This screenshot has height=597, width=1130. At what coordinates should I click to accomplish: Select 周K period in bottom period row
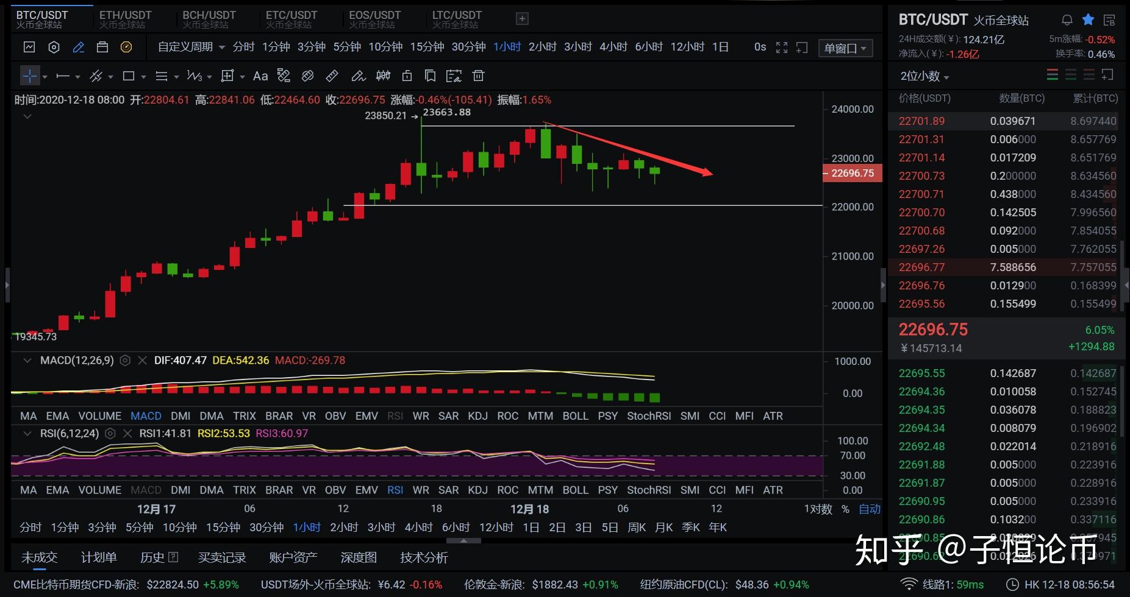(x=637, y=528)
